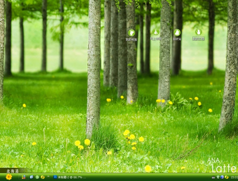Expand hidden tray icons with green arrow
The height and width of the screenshot is (181, 238).
point(218,177)
